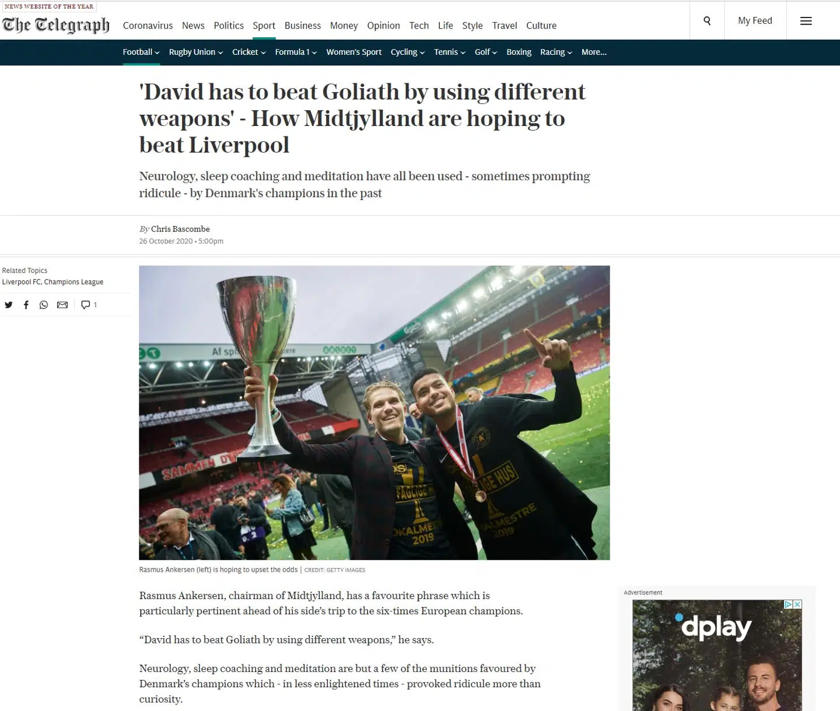Viewport: 840px width, 711px height.
Task: Share article via Twitter icon
Action: click(x=9, y=304)
